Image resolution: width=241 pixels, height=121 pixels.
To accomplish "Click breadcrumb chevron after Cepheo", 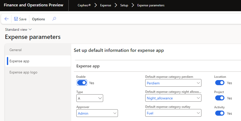I will click(x=95, y=5).
